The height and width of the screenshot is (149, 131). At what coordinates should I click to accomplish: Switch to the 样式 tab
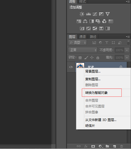point(82,2)
